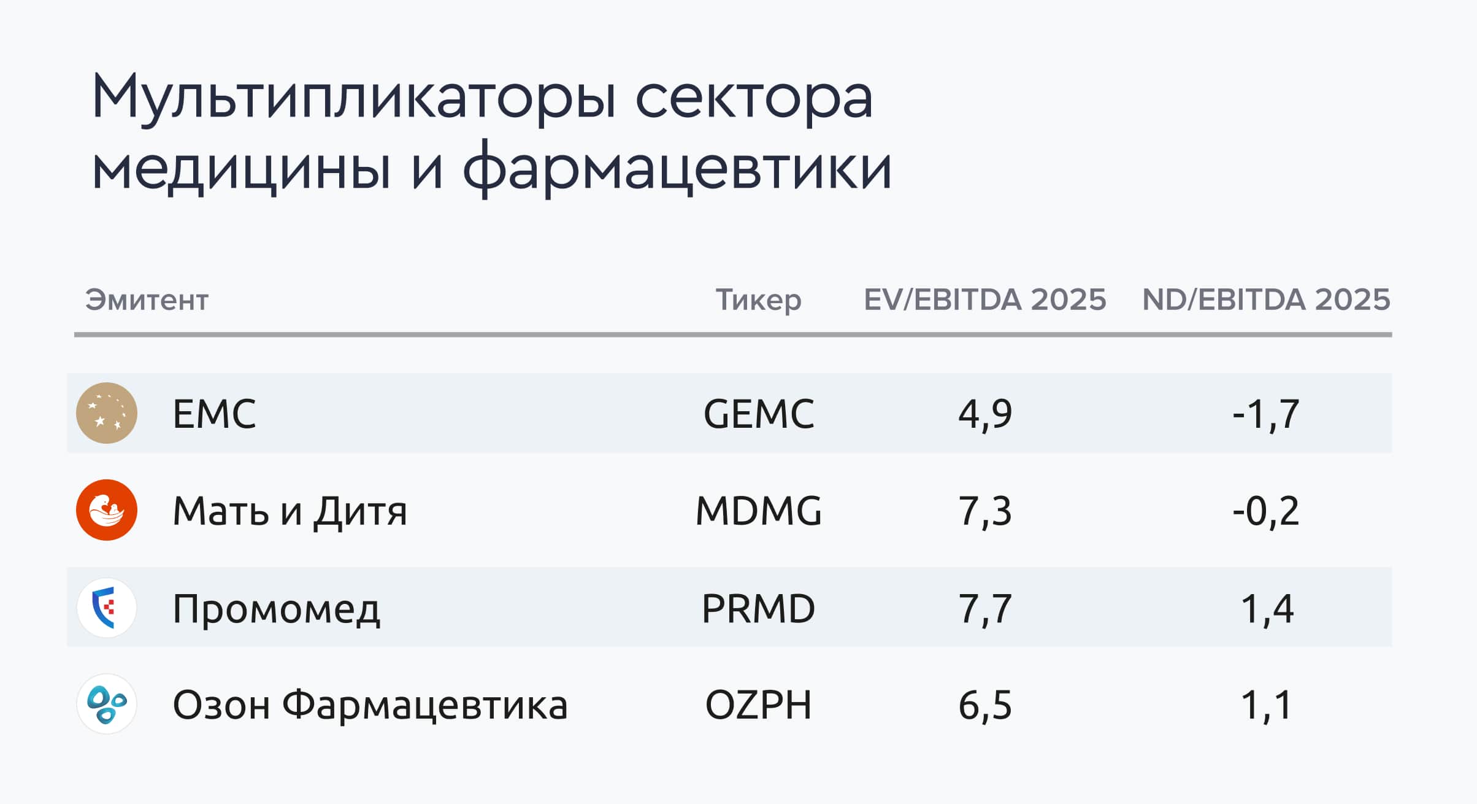This screenshot has height=804, width=1477.
Task: Click the GEMC ticker
Action: point(758,414)
